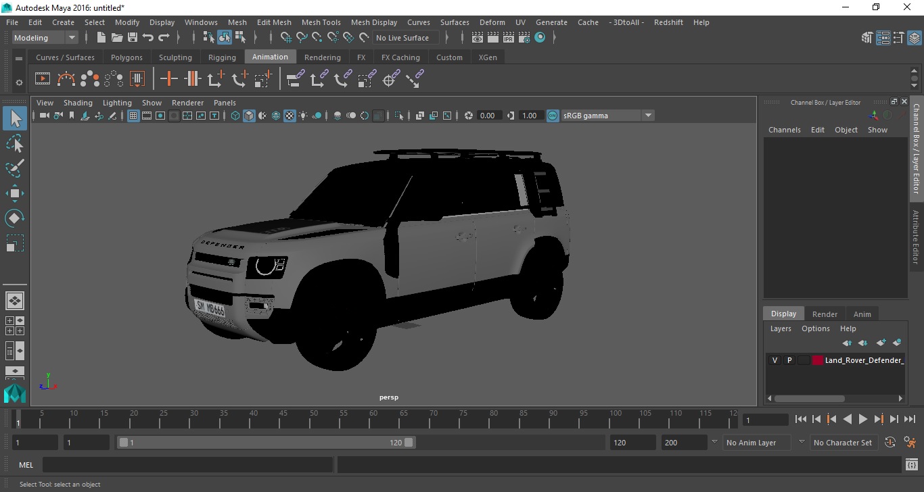Open Channels menu in Channel Box
The width and height of the screenshot is (924, 492).
tap(784, 130)
